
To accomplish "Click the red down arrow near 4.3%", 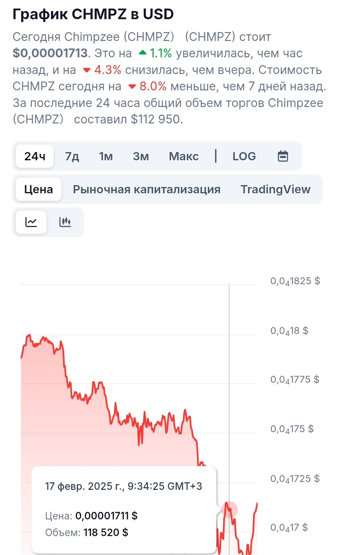I will pyautogui.click(x=87, y=70).
